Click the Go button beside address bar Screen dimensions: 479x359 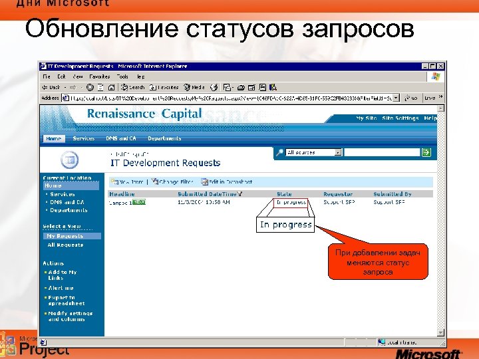tap(411, 98)
